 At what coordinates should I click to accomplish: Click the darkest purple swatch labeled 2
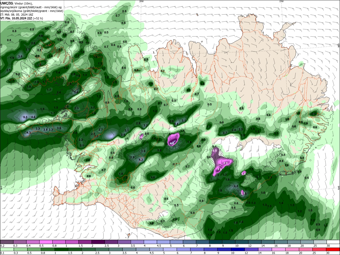click(98, 242)
